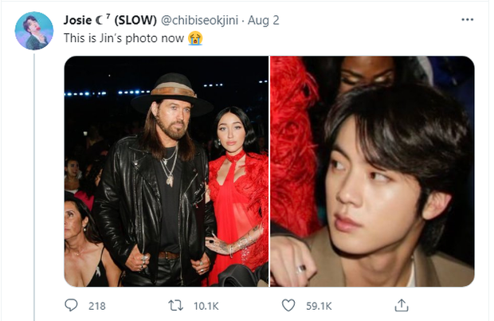
Task: Click the vertical thread line below avatar
Action: click(34, 187)
